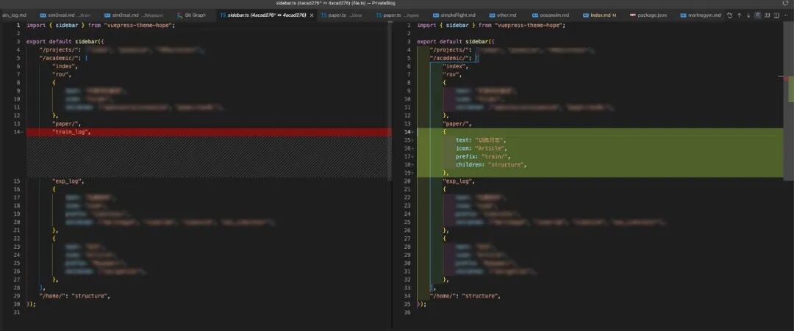Viewport: 794px width, 331px height.
Task: Click the Open File icon in editor toolbar
Action: pos(729,15)
